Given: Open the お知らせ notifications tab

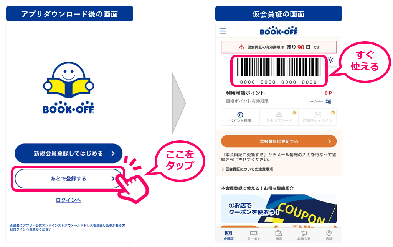Looking at the screenshot, I should (x=304, y=235).
